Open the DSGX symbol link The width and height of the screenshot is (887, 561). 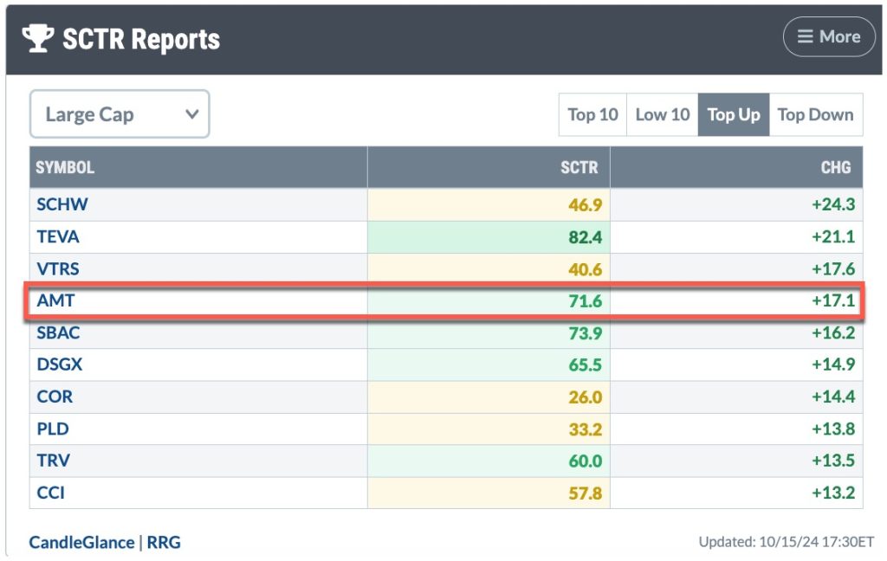(x=60, y=364)
